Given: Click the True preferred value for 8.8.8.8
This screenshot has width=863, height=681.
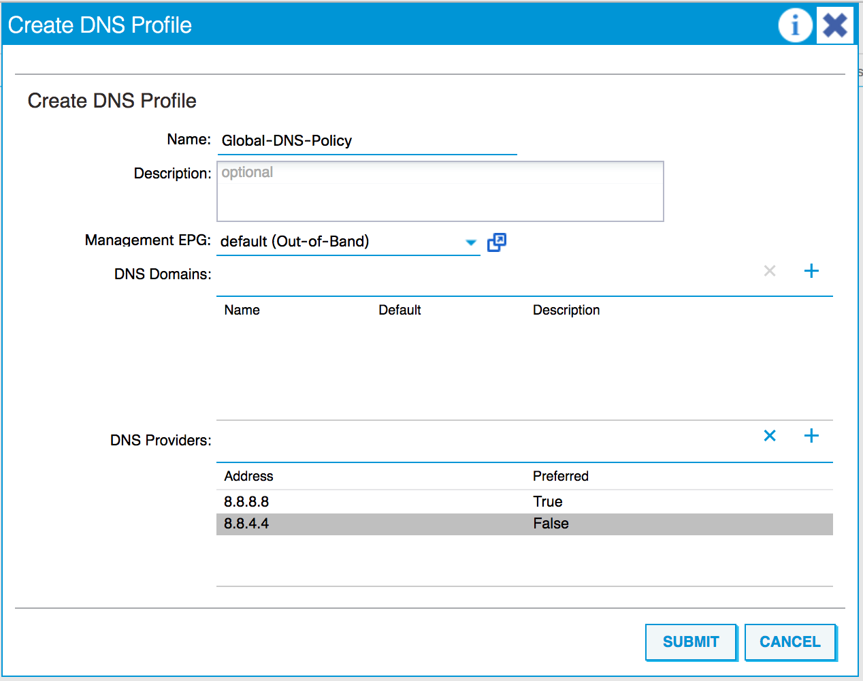Looking at the screenshot, I should (x=548, y=502).
